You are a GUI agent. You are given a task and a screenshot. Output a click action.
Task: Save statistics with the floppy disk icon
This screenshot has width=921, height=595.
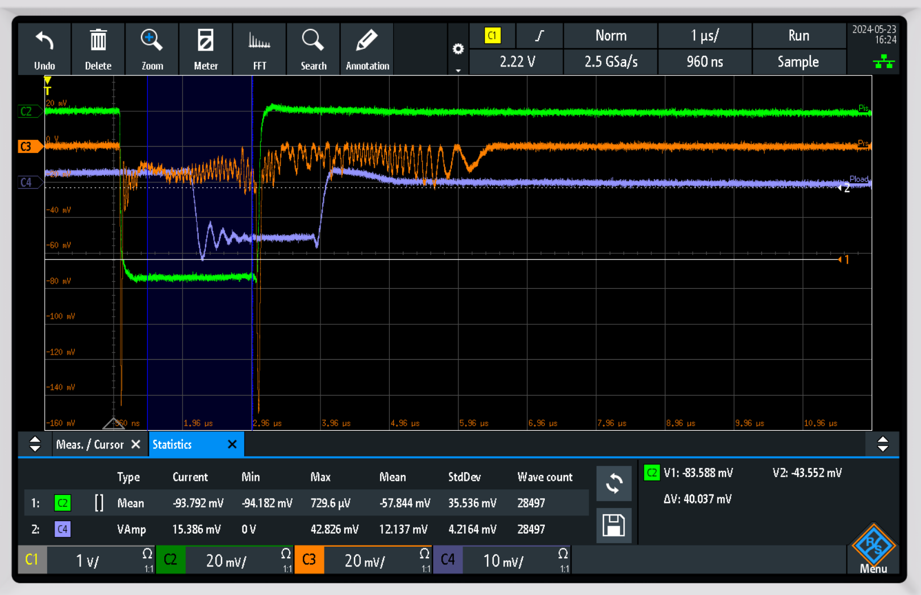coord(614,526)
